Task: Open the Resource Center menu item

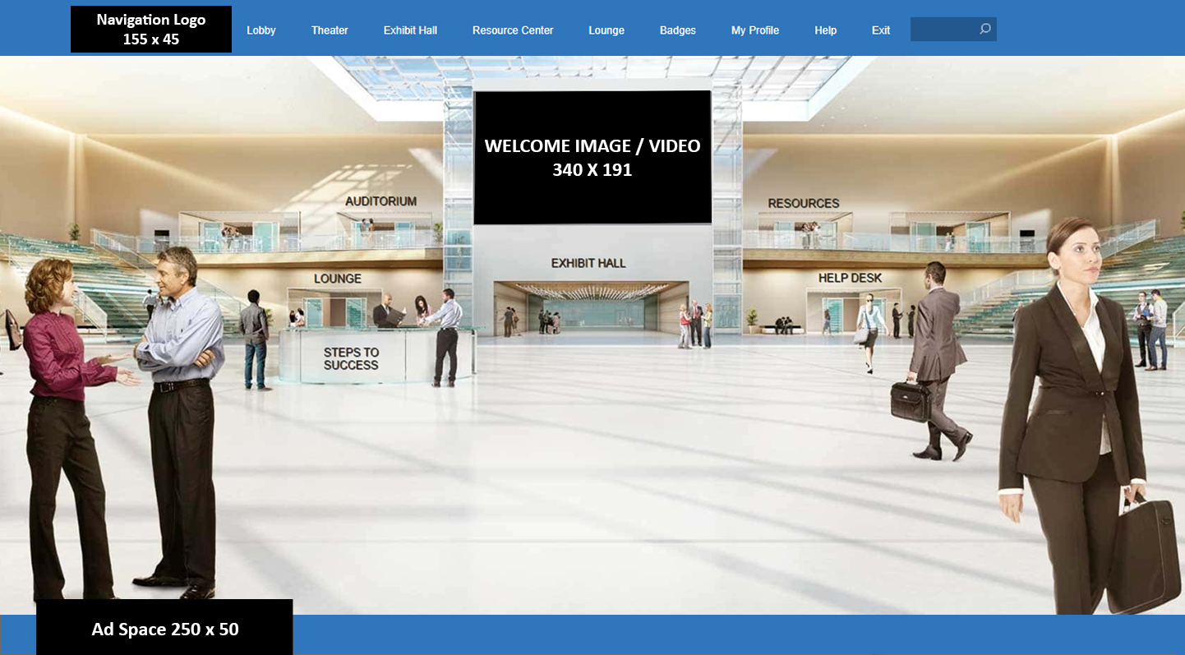Action: coord(513,30)
